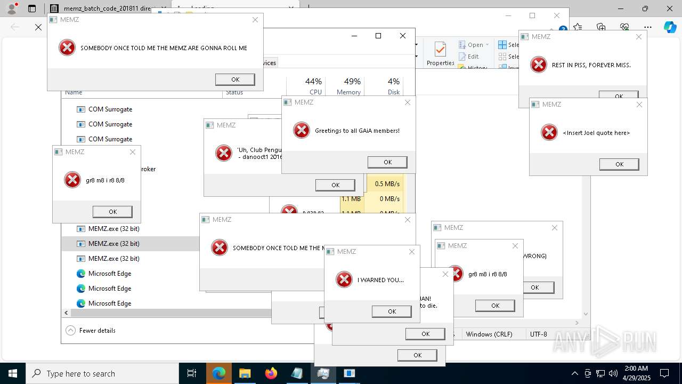Close I WARNED YOU dialog
This screenshot has height=384, width=682.
(411, 252)
